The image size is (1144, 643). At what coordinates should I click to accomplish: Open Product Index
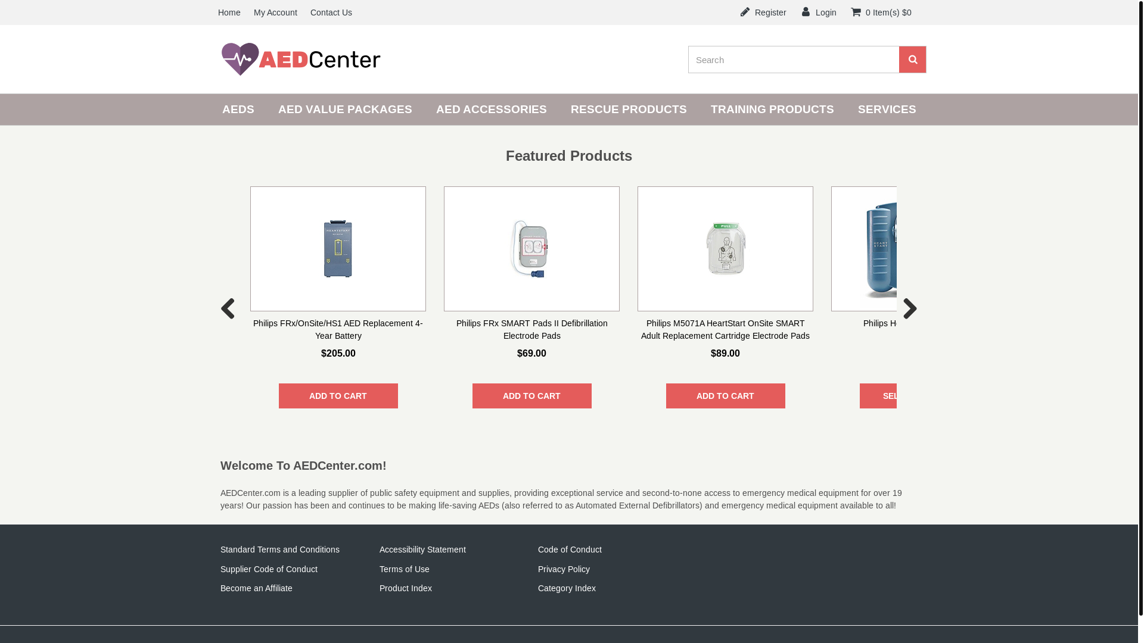(x=406, y=588)
